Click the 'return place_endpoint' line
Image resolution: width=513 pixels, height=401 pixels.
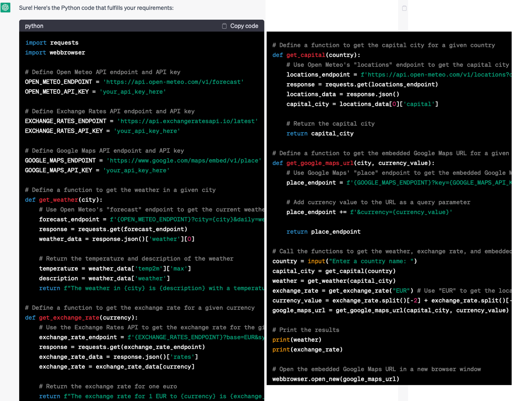click(x=323, y=232)
